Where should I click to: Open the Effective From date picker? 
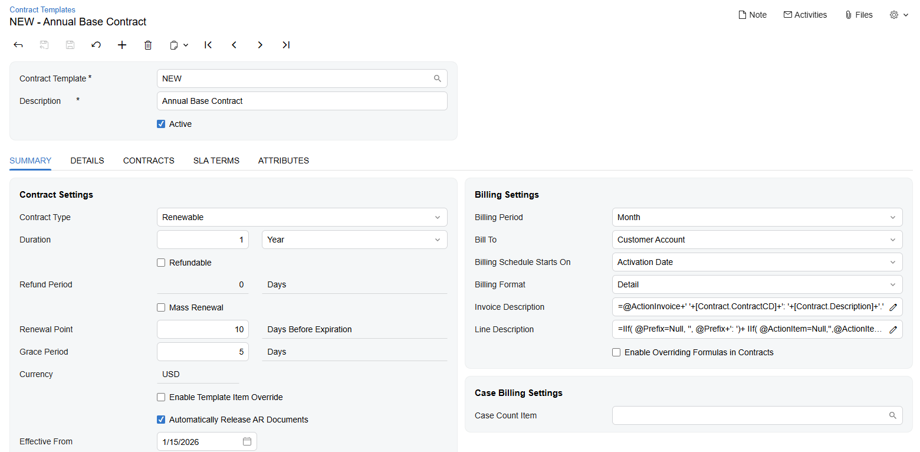(247, 441)
